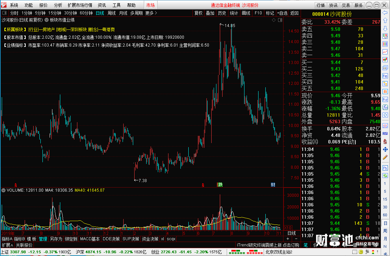Click the blue circle icon in right sidebar
Image resolution: width=390 pixels, height=256 pixels.
385,115
